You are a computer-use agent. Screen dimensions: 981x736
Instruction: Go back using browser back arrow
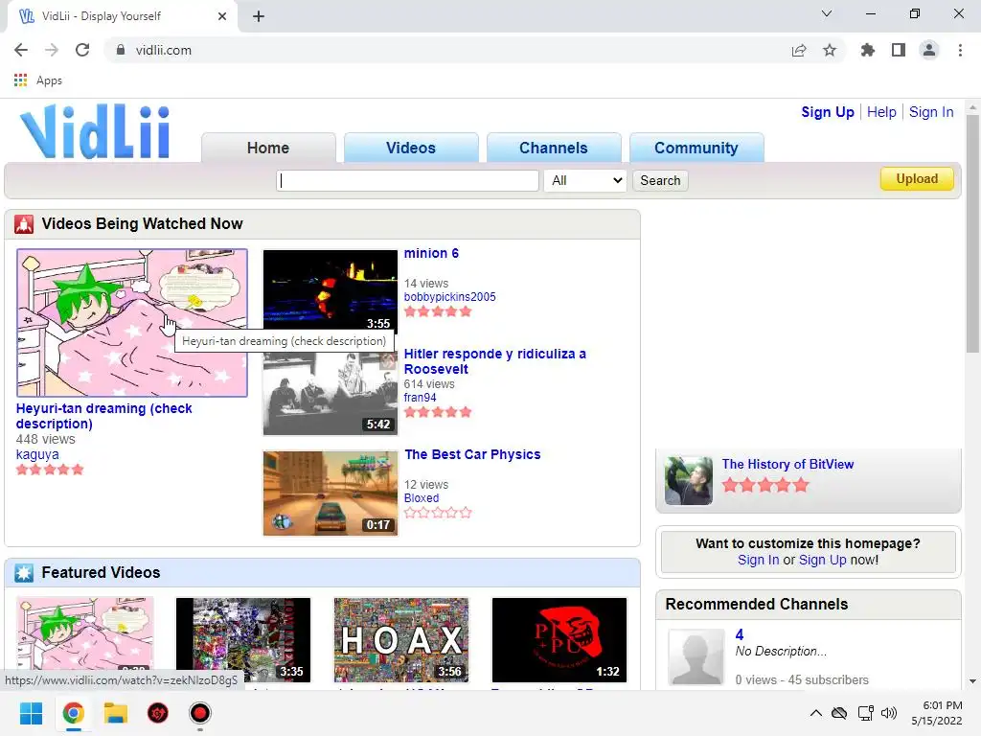[21, 50]
